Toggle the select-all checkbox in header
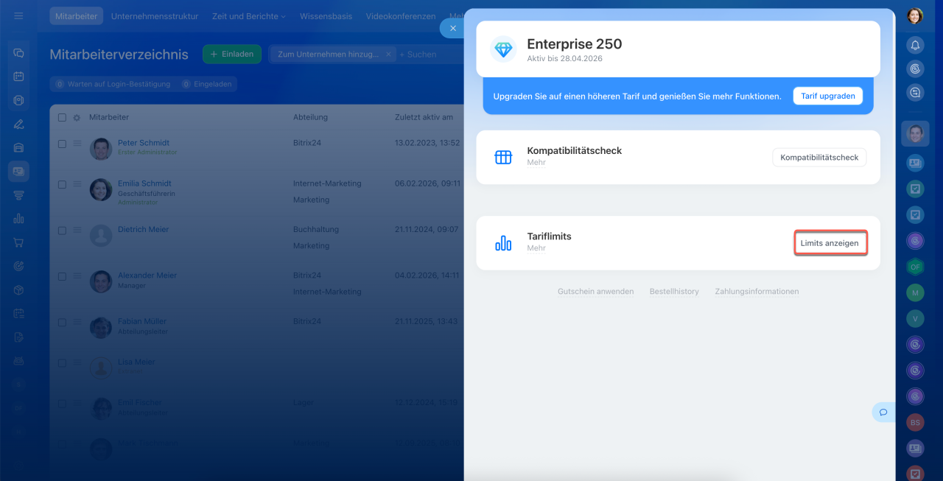Image resolution: width=943 pixels, height=481 pixels. [x=62, y=117]
